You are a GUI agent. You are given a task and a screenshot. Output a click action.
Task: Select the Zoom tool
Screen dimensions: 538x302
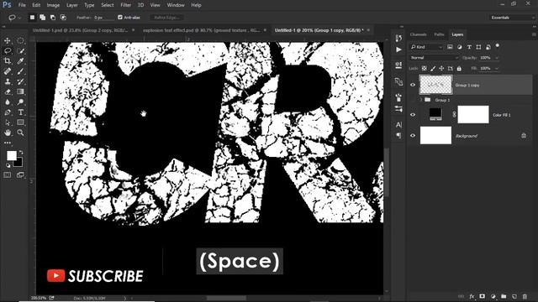point(20,133)
